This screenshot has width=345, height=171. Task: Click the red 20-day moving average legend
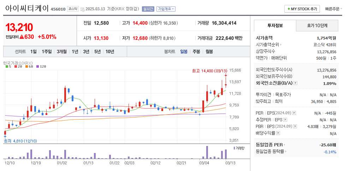click(x=18, y=66)
